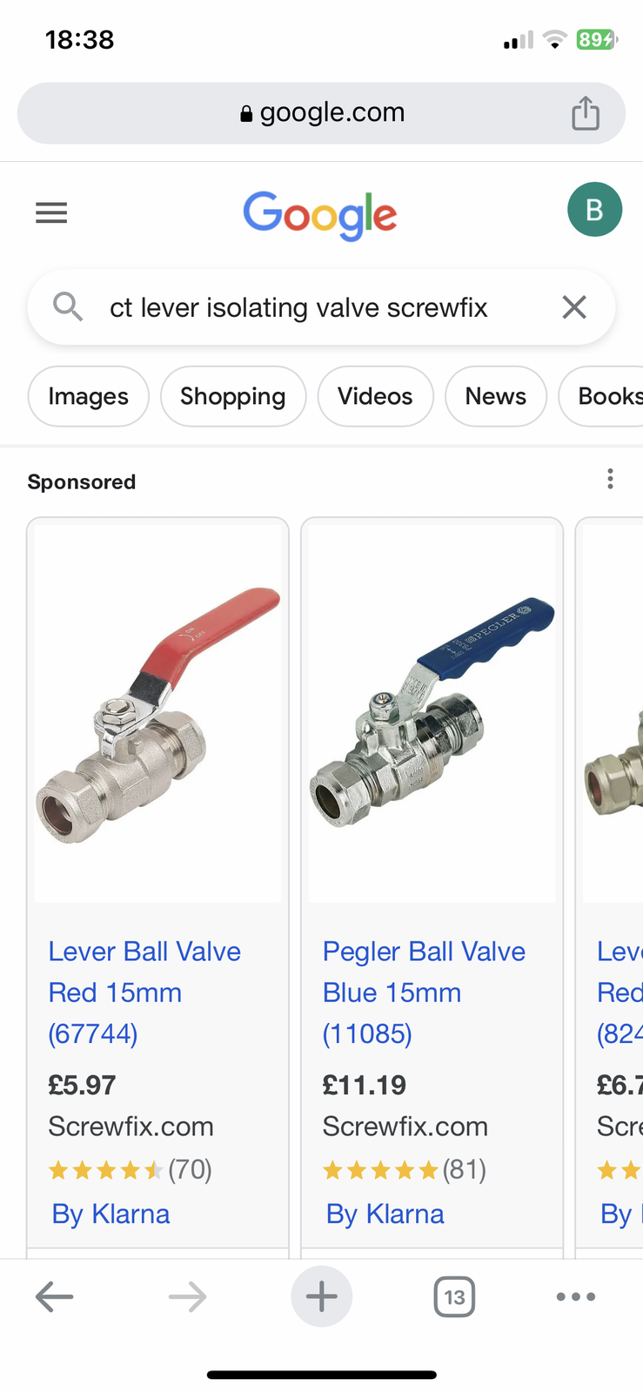Click the Google logo
Image resolution: width=643 pixels, height=1393 pixels.
(320, 214)
